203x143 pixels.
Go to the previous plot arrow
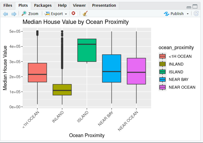tap(5, 14)
